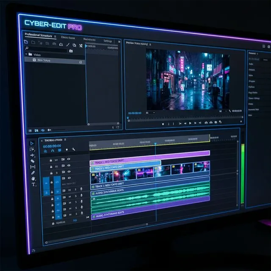Image resolution: width=271 pixels, height=271 pixels.
Task: Click the crossed-tools icon in project toolbar
Action: 81,46
